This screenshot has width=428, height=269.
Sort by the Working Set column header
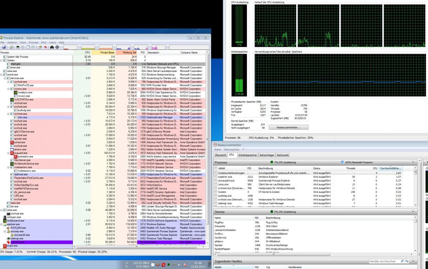(x=127, y=52)
